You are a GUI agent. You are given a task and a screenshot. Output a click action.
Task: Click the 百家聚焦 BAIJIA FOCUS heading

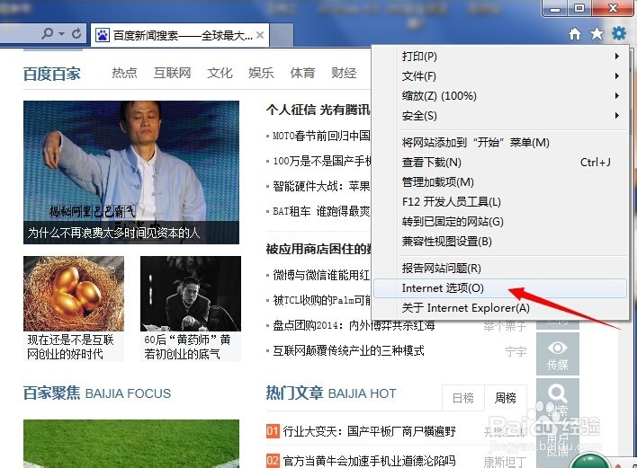pos(97,393)
